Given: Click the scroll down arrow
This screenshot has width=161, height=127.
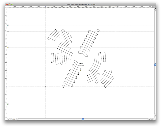Looking at the screenshot, I should point(155,117).
